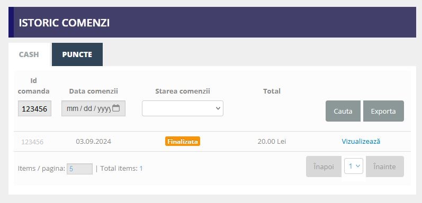Click the order date 03.09.2024

pos(93,142)
